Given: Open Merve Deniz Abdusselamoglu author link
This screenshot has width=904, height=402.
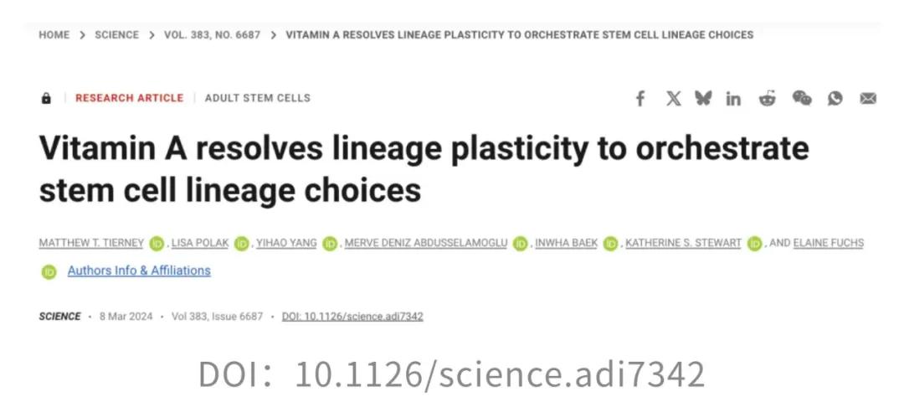Looking at the screenshot, I should coord(426,243).
